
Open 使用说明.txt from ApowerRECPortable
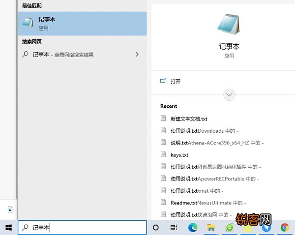(215, 179)
